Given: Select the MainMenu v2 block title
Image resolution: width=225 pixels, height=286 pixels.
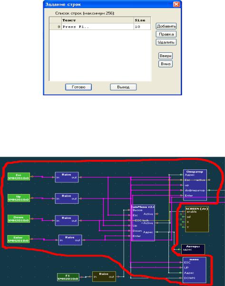Looking at the screenshot, I should (x=143, y=207).
